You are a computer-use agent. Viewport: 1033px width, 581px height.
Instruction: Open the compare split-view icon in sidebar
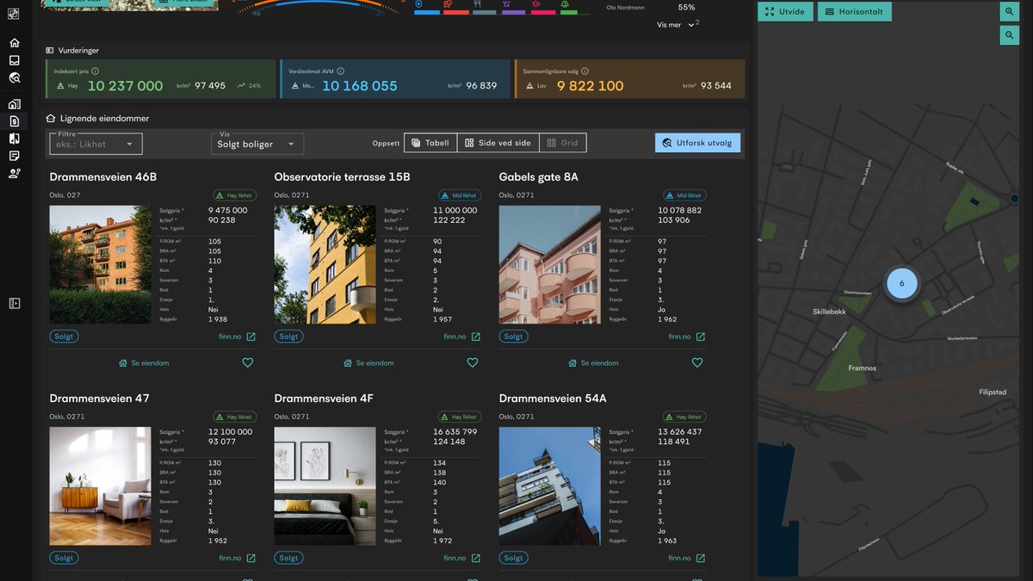15,139
